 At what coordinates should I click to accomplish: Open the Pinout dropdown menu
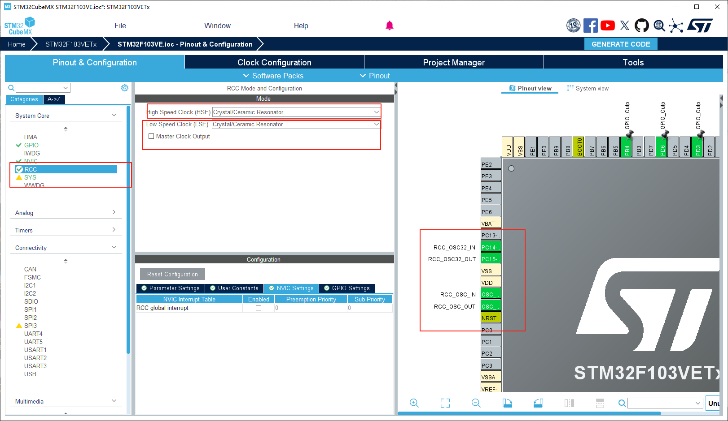(375, 76)
